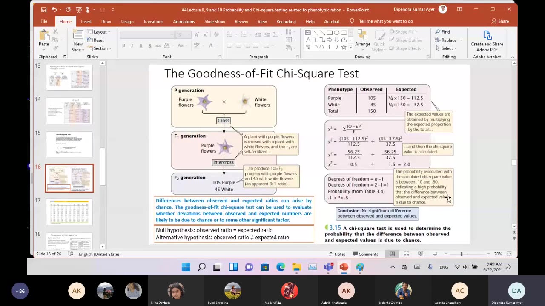The image size is (545, 306).
Task: Click Notes in status bar
Action: tap(337, 254)
